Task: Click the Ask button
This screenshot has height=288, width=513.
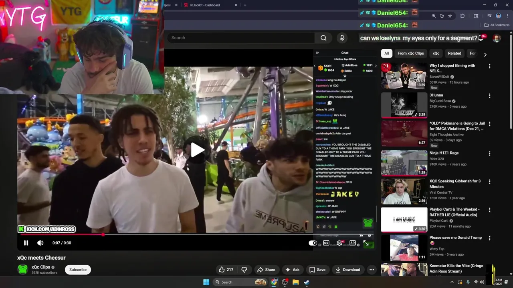Action: tap(292, 270)
